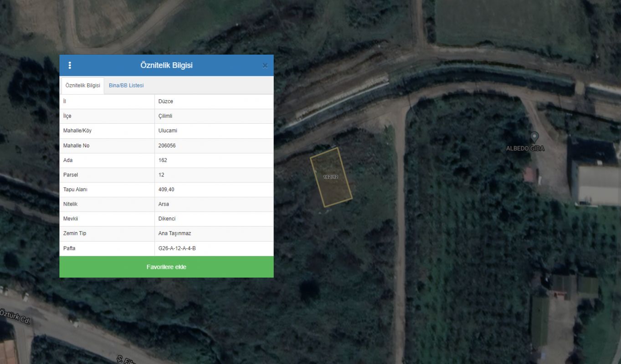The width and height of the screenshot is (621, 364).
Task: Select the Mahalle No value 206056
Action: tap(167, 146)
